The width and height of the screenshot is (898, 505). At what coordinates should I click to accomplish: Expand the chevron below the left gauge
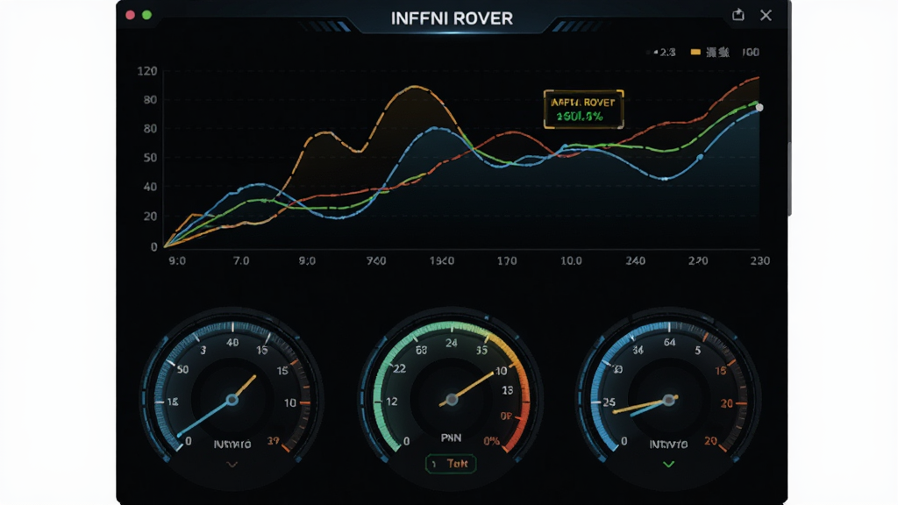232,465
